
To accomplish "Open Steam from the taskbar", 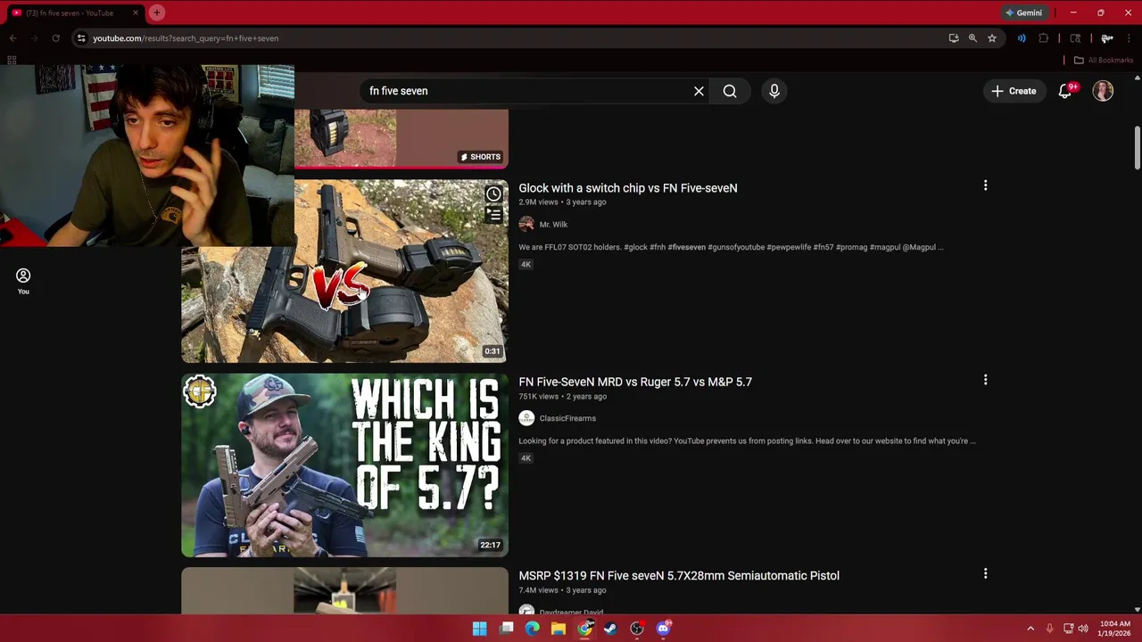I will click(610, 629).
